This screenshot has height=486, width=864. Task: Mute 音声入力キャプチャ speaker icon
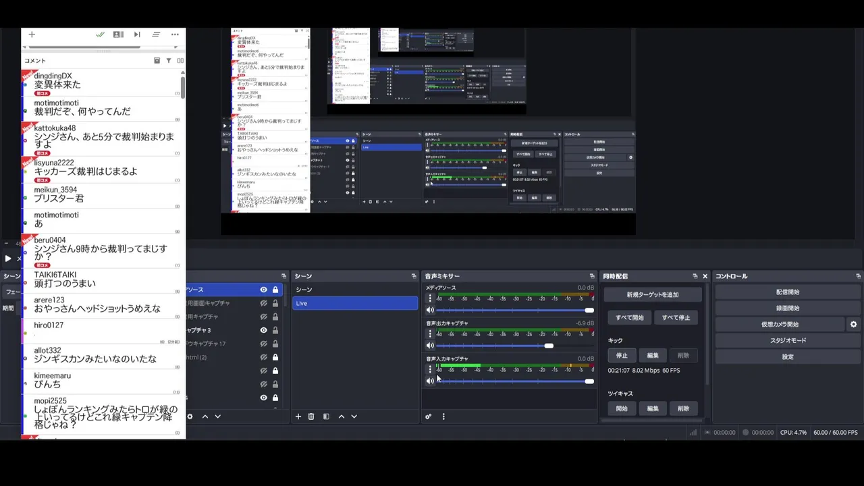tap(430, 381)
